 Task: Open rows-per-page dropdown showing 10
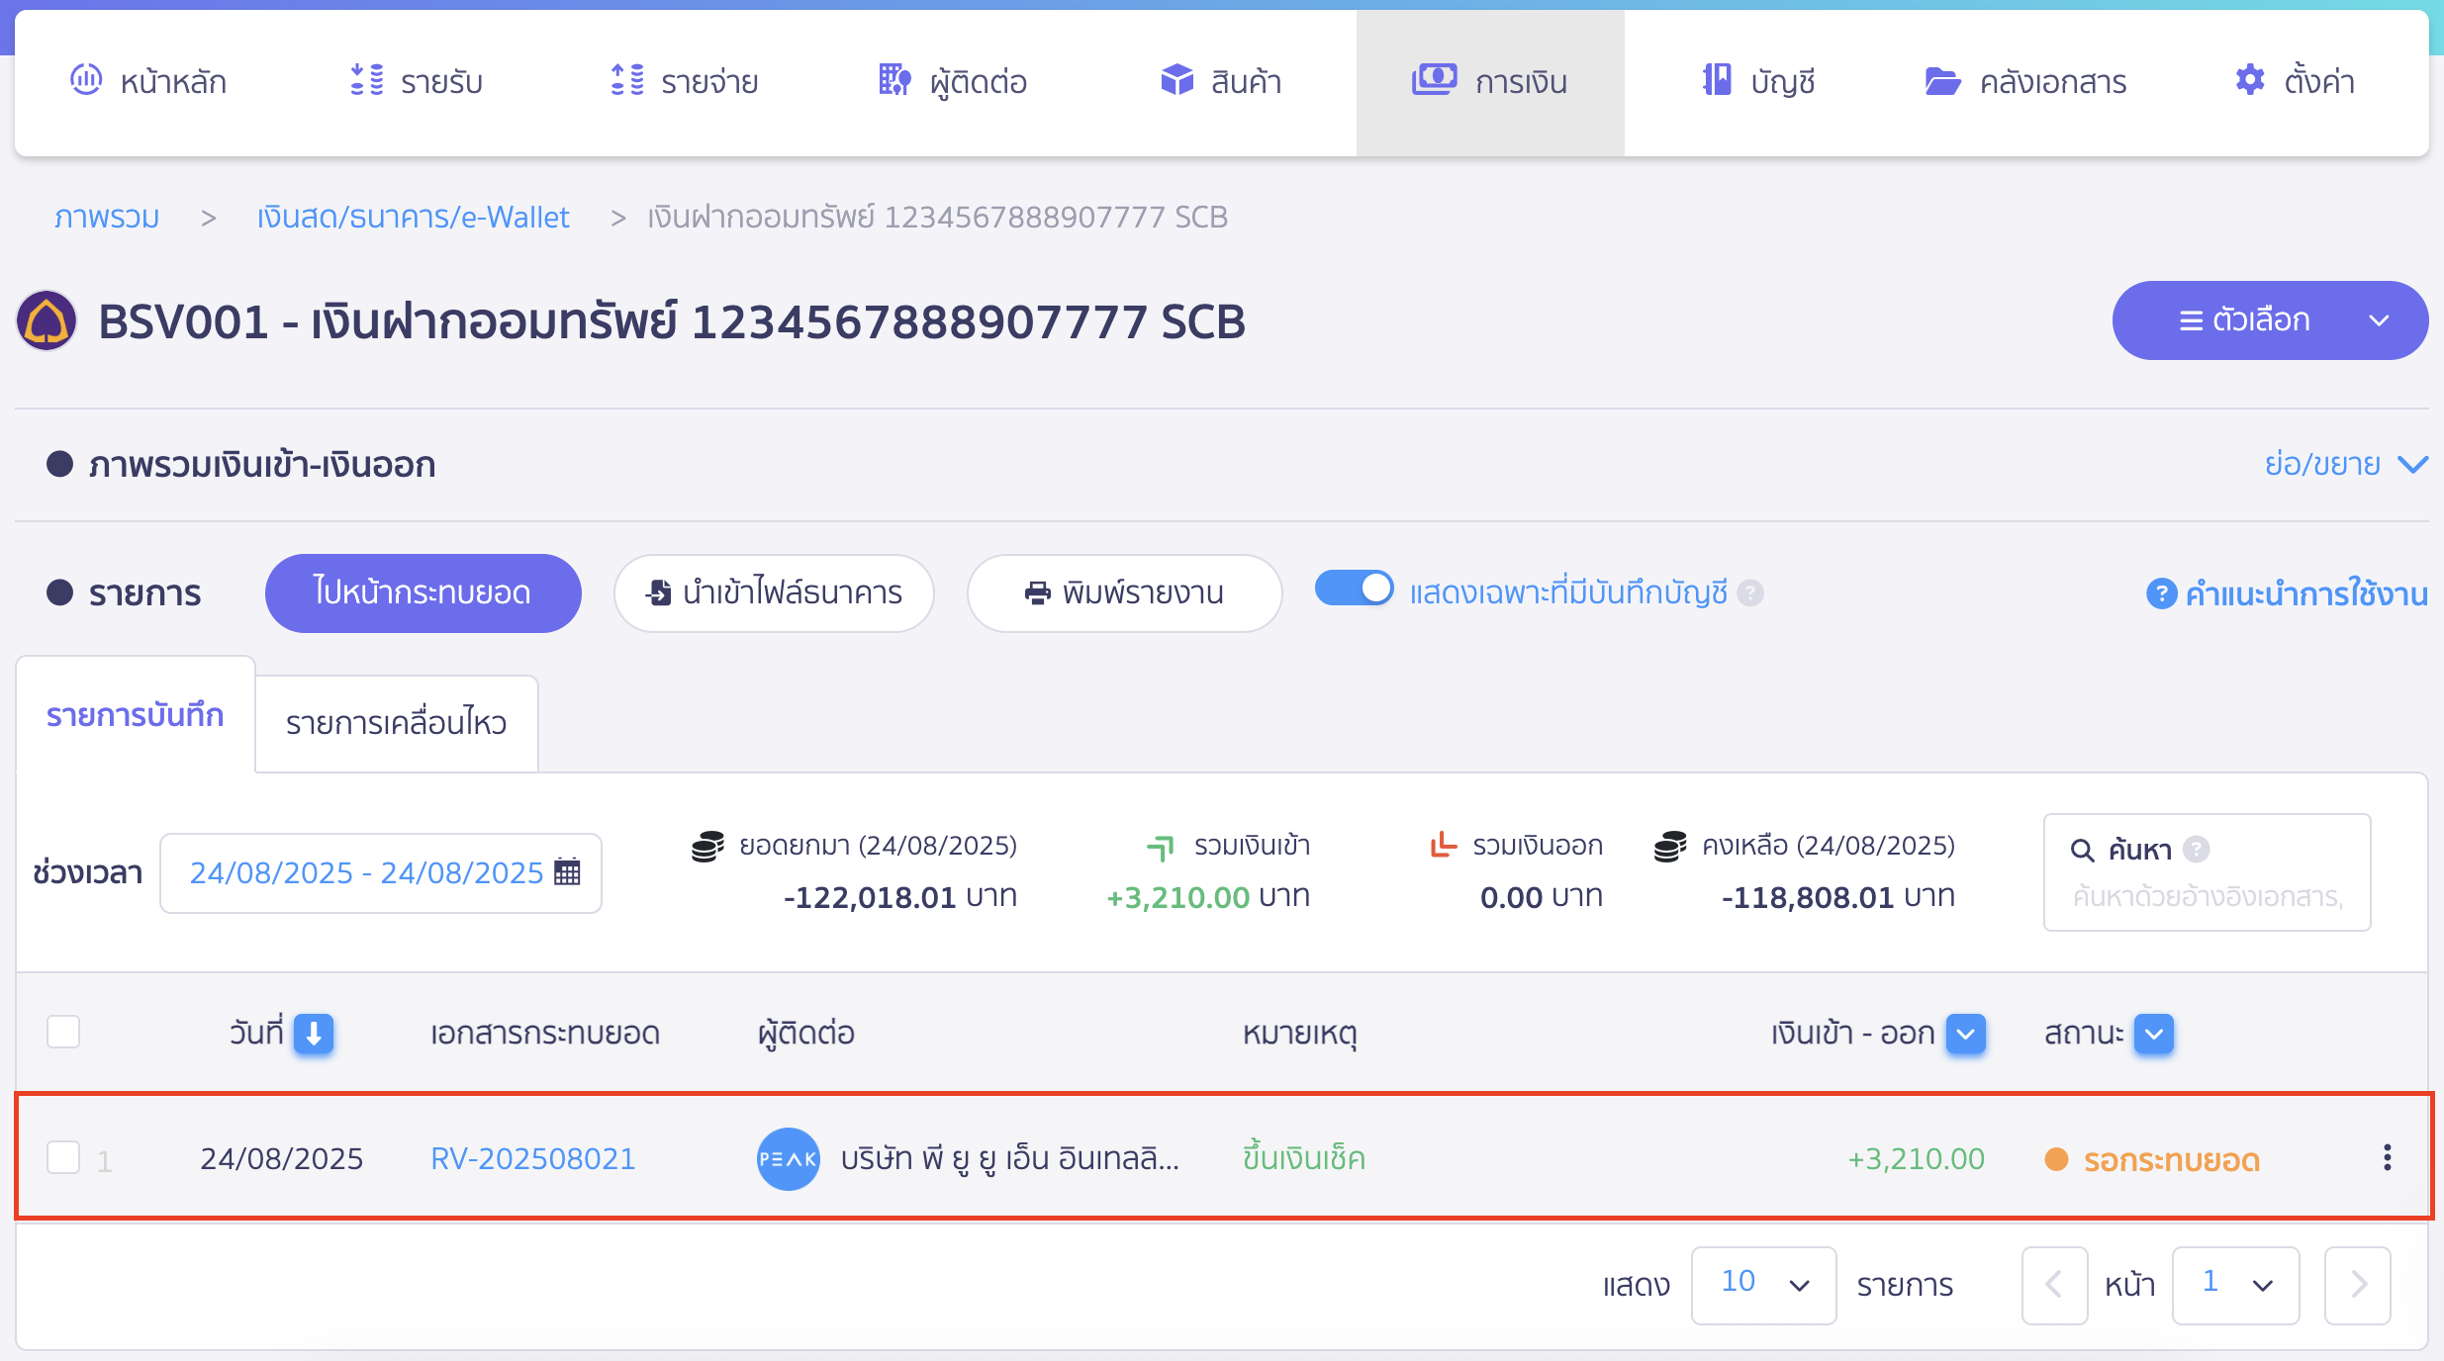click(x=1763, y=1285)
